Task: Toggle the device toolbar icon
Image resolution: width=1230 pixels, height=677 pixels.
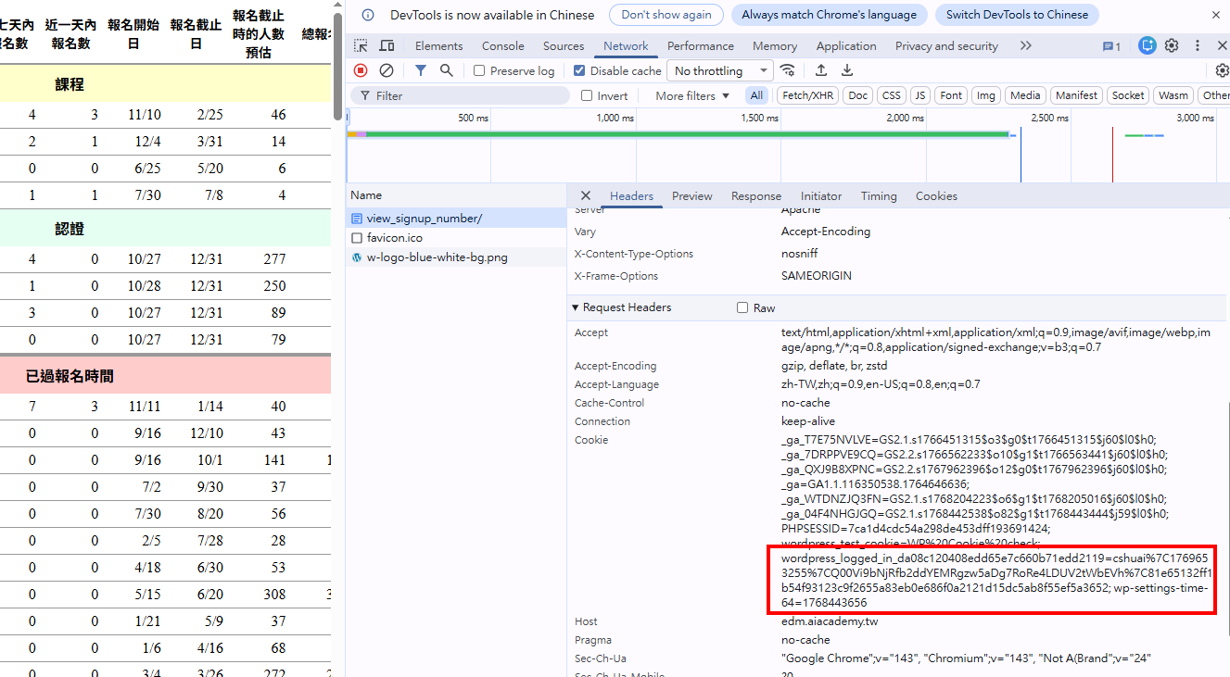Action: [x=387, y=45]
